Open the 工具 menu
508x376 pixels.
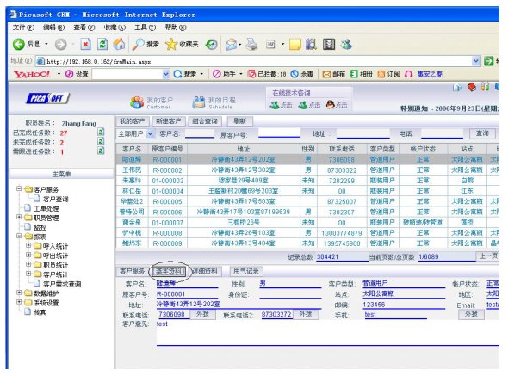[145, 28]
